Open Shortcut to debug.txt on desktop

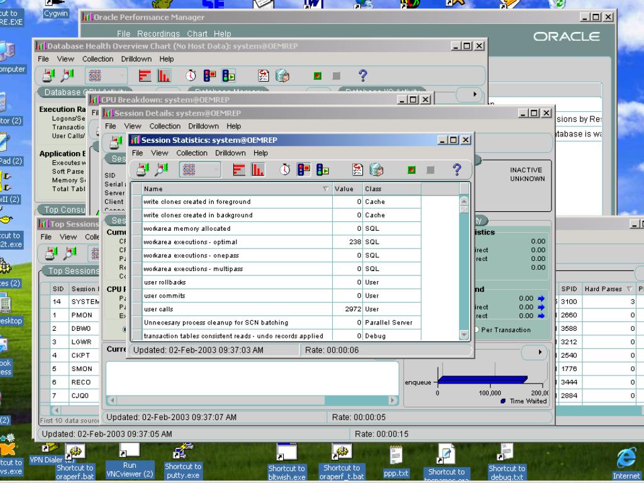(507, 462)
